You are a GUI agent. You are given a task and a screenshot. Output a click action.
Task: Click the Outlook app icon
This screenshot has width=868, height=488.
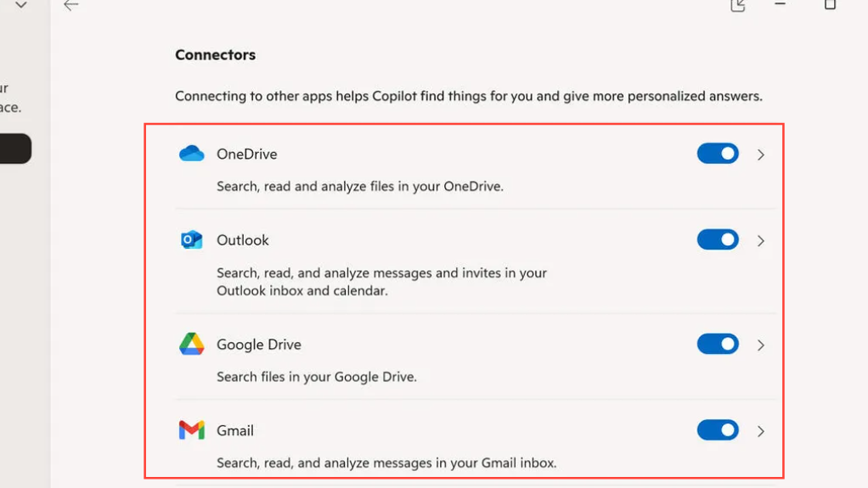pyautogui.click(x=192, y=240)
